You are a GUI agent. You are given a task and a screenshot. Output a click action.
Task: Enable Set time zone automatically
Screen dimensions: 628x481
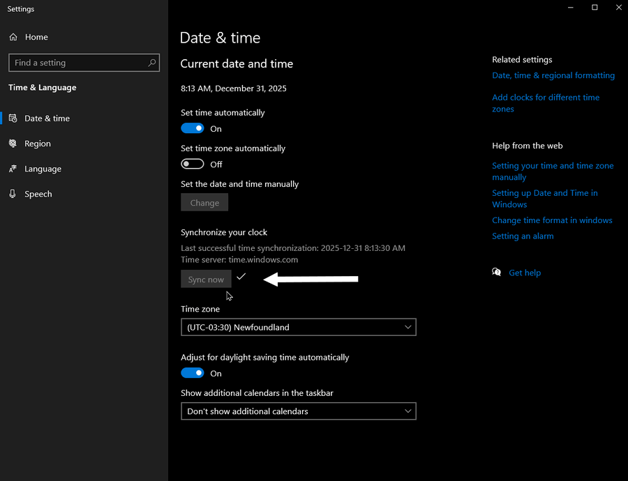(193, 165)
